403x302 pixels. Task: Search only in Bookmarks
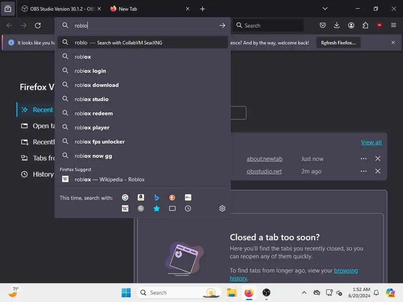click(x=157, y=208)
